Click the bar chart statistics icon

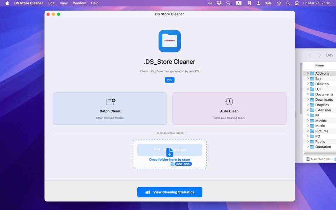[x=147, y=192]
